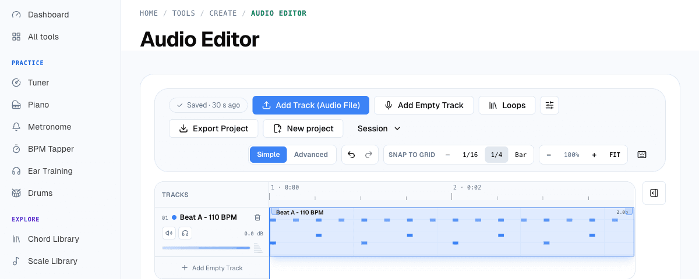
Task: Redo the last edit
Action: (x=368, y=155)
